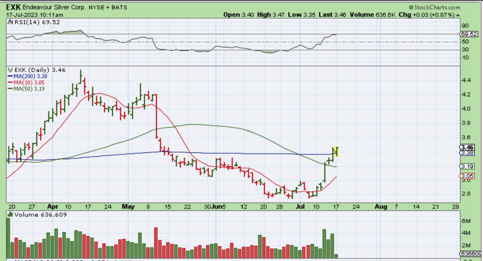Click the Jun label on the date axis

pos(217,207)
